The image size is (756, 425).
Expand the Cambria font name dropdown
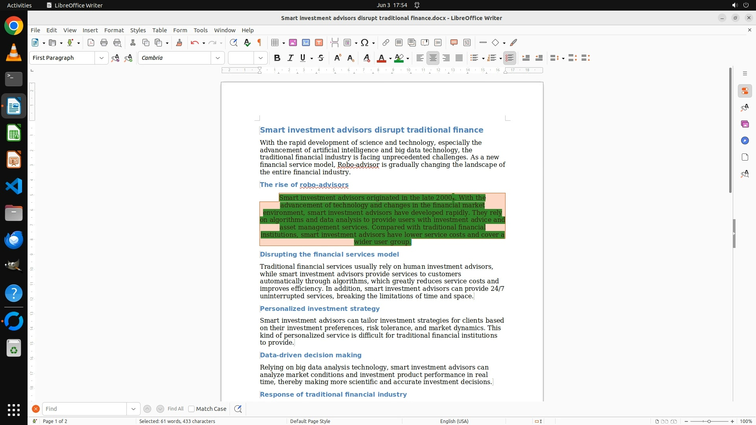(217, 58)
